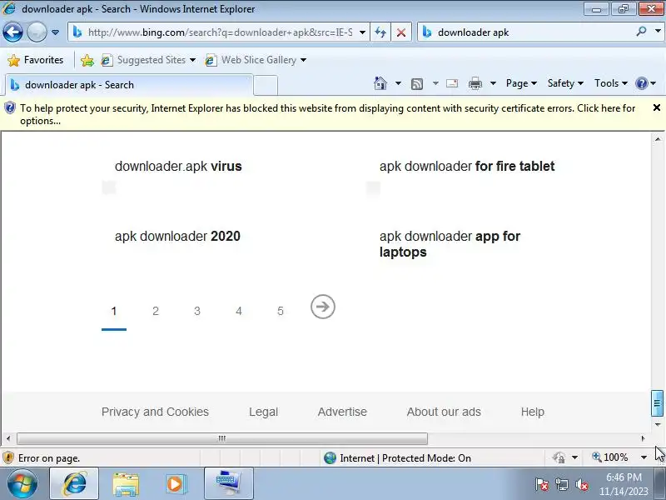Click the vertical scrollbar up arrow
This screenshot has width=666, height=500.
point(658,139)
